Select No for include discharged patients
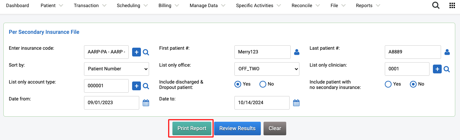 (x=263, y=84)
